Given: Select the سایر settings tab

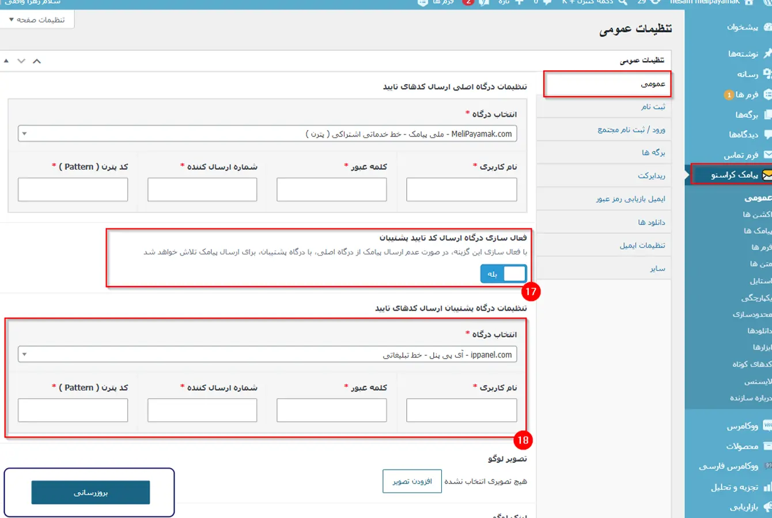Looking at the screenshot, I should [x=604, y=268].
